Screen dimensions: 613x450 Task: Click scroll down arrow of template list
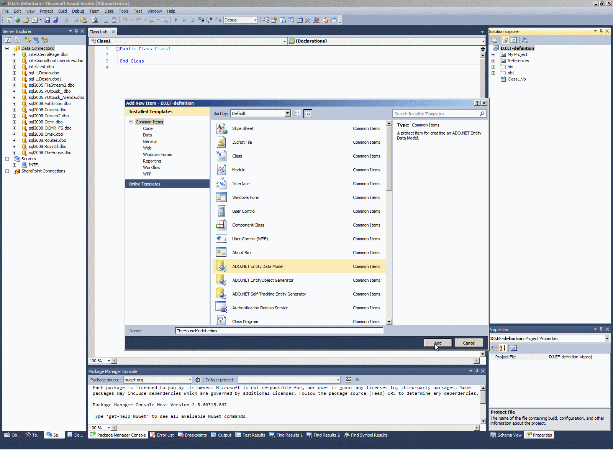(389, 322)
